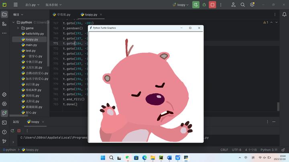Open the 表白.py project dropdown

point(32,5)
